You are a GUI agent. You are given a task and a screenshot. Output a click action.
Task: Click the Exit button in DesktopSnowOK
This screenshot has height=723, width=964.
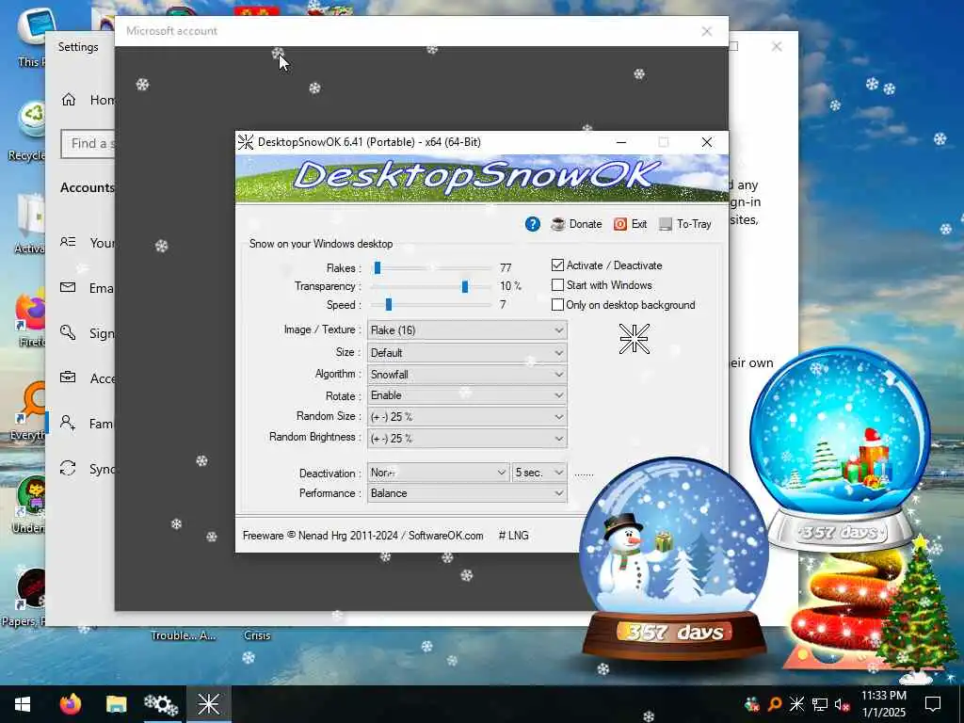point(630,224)
